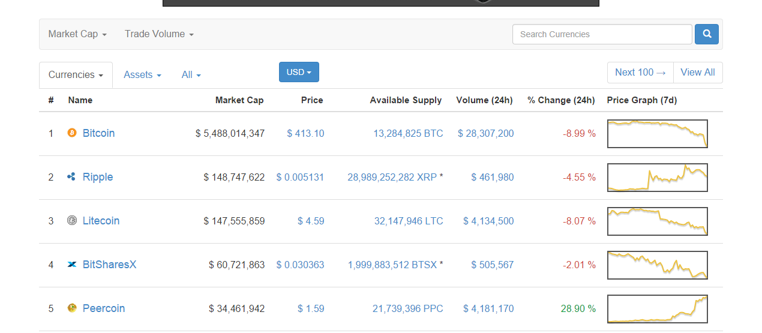Click Litecoin volume $ 4,134,500
Image resolution: width=762 pixels, height=333 pixels.
click(x=488, y=221)
